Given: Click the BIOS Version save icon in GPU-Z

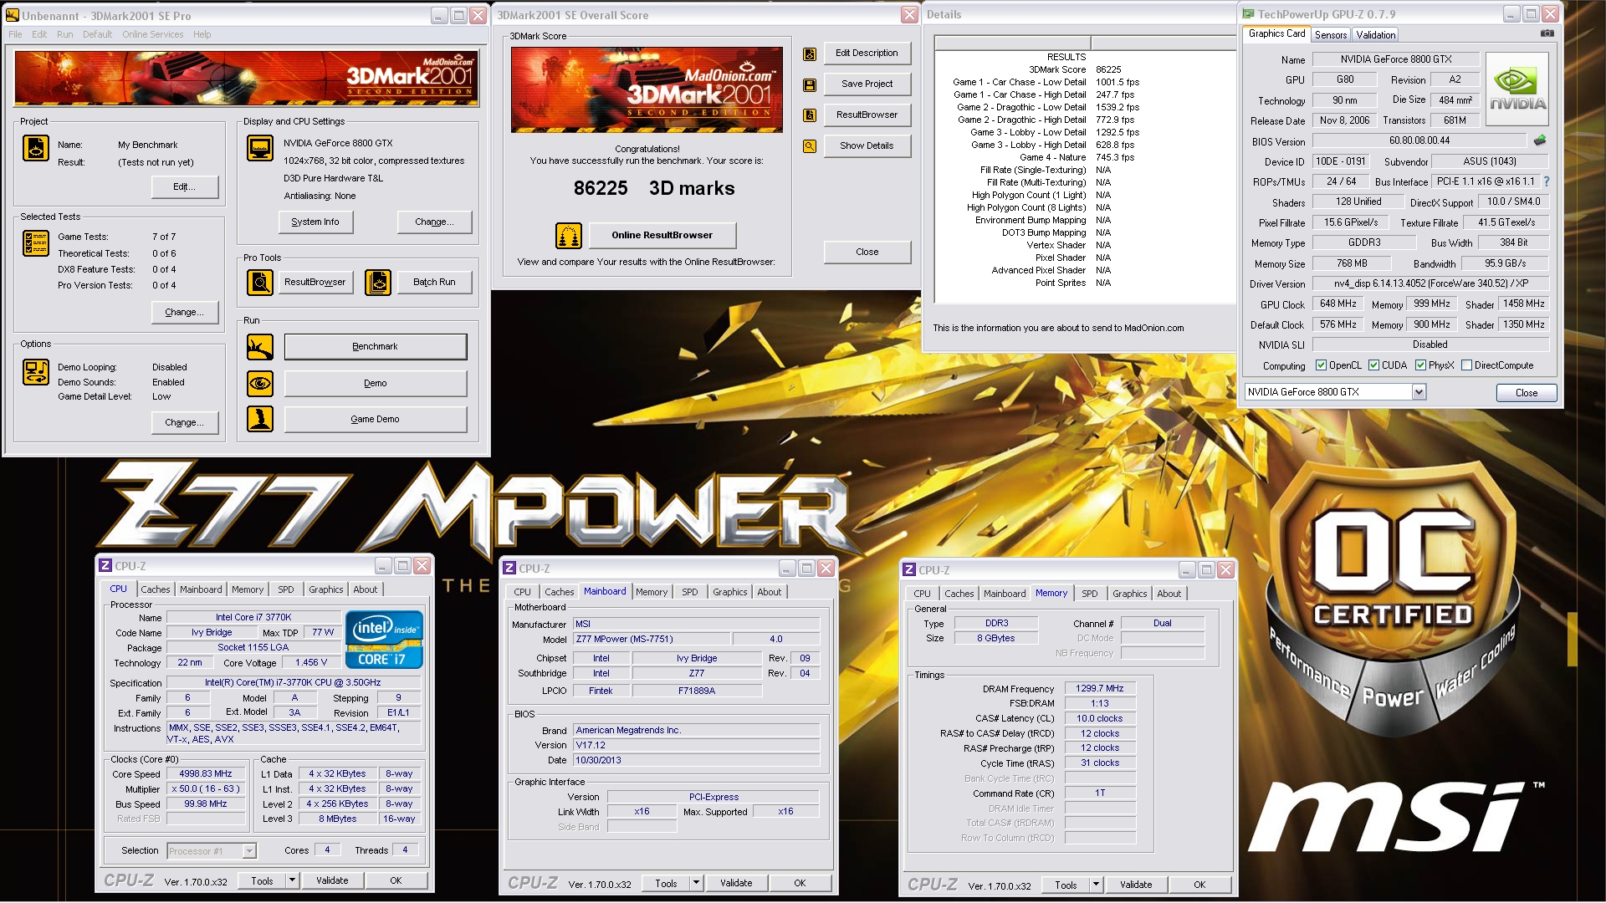Looking at the screenshot, I should [1540, 140].
